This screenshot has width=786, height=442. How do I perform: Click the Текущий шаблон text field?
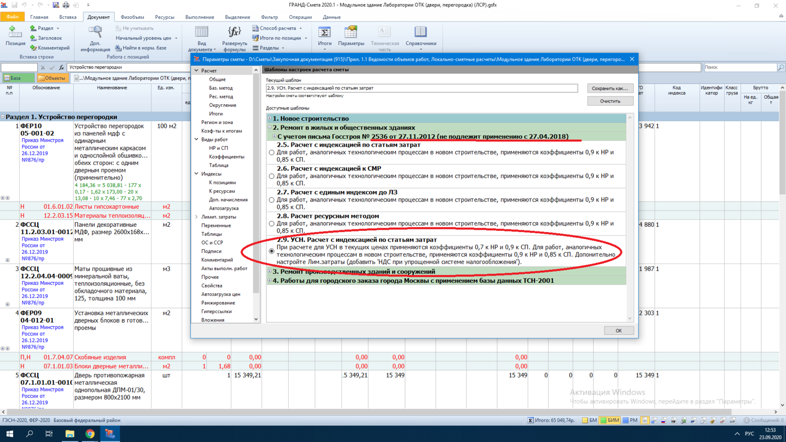click(x=421, y=88)
